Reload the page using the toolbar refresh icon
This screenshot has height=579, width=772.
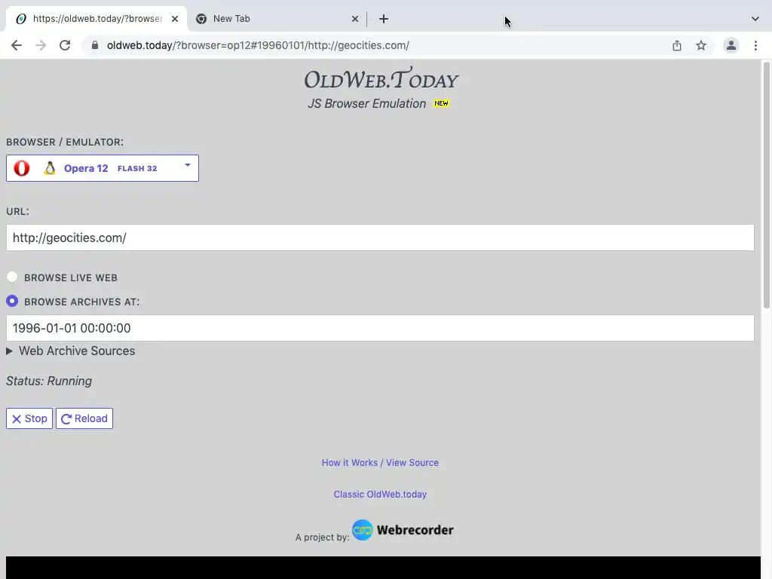65,45
